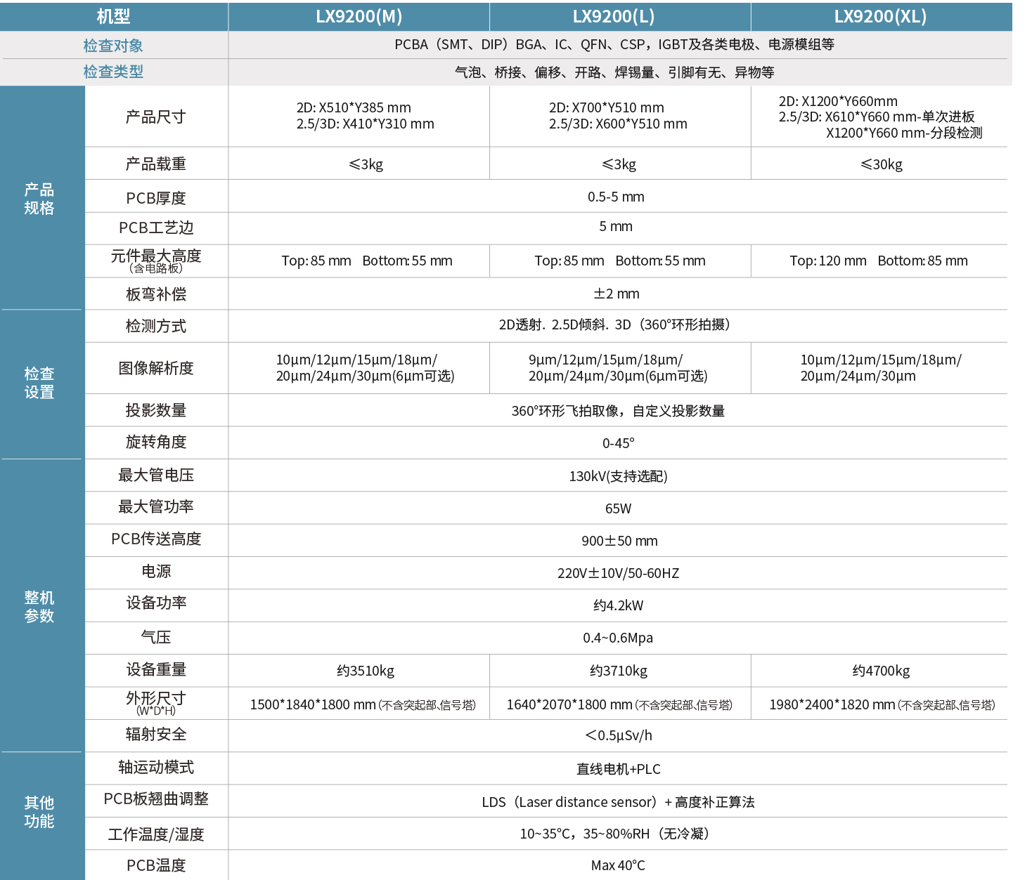This screenshot has height=880, width=1032.
Task: Select the 2D透射. 2.5D倾斜. 3D detection text
Action: coord(617,324)
